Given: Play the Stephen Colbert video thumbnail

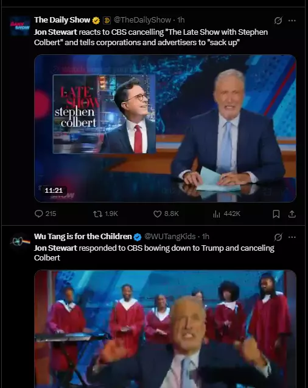Looking at the screenshot, I should click(165, 128).
